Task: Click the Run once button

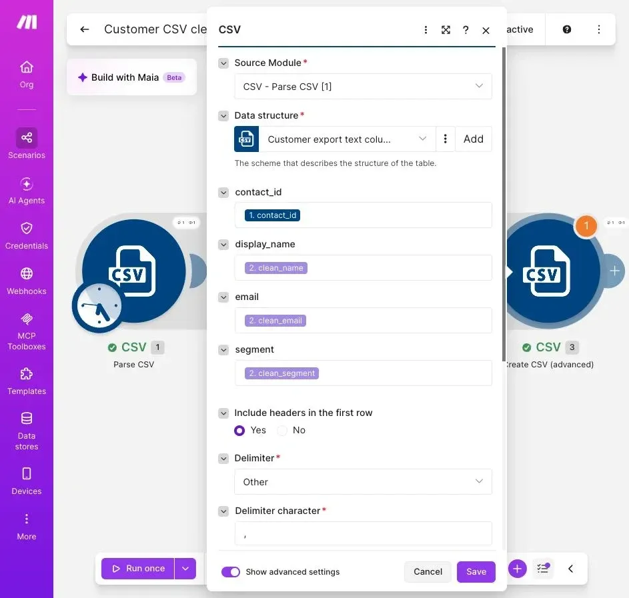Action: (138, 569)
